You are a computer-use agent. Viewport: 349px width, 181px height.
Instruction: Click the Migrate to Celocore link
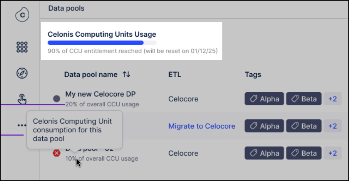click(202, 126)
